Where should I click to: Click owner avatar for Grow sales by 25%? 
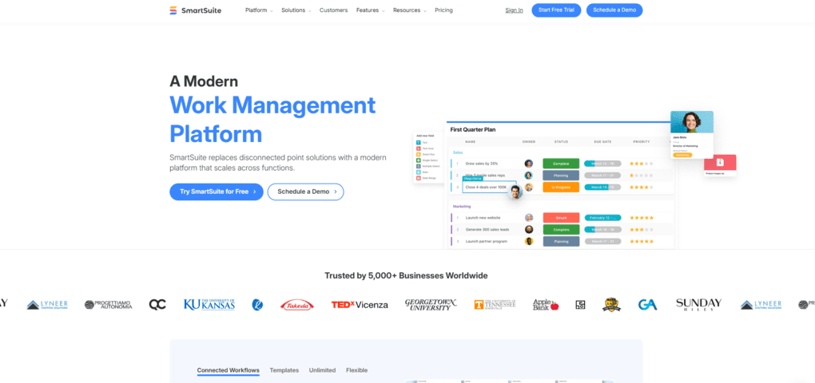pos(529,164)
